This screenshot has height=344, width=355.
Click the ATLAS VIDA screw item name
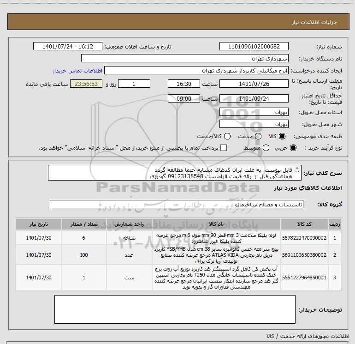click(x=216, y=255)
